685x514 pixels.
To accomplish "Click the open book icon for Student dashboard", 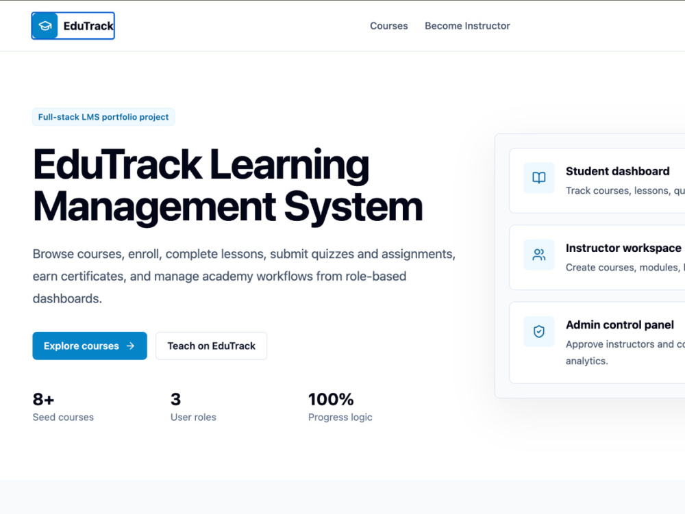I will click(x=539, y=177).
